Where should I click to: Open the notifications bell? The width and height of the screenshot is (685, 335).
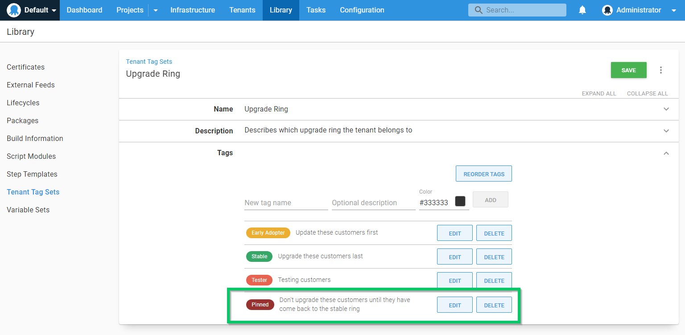[x=582, y=10]
